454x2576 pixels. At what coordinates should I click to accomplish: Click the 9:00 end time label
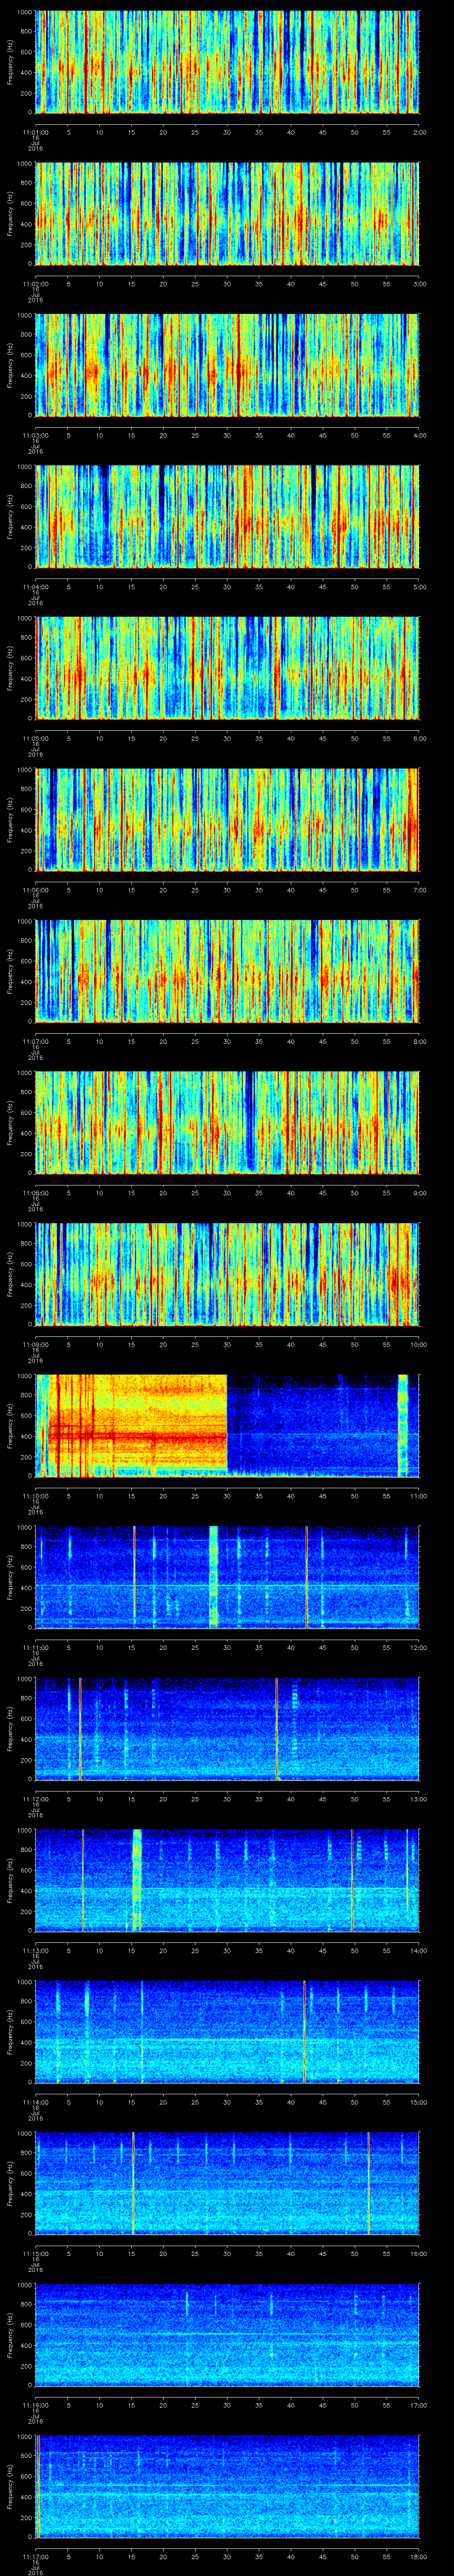[420, 1193]
